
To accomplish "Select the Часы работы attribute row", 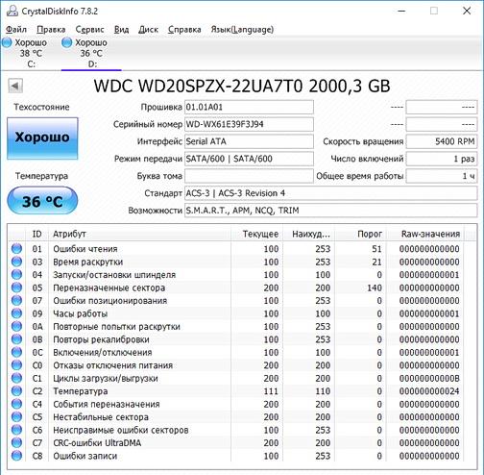I will click(236, 313).
